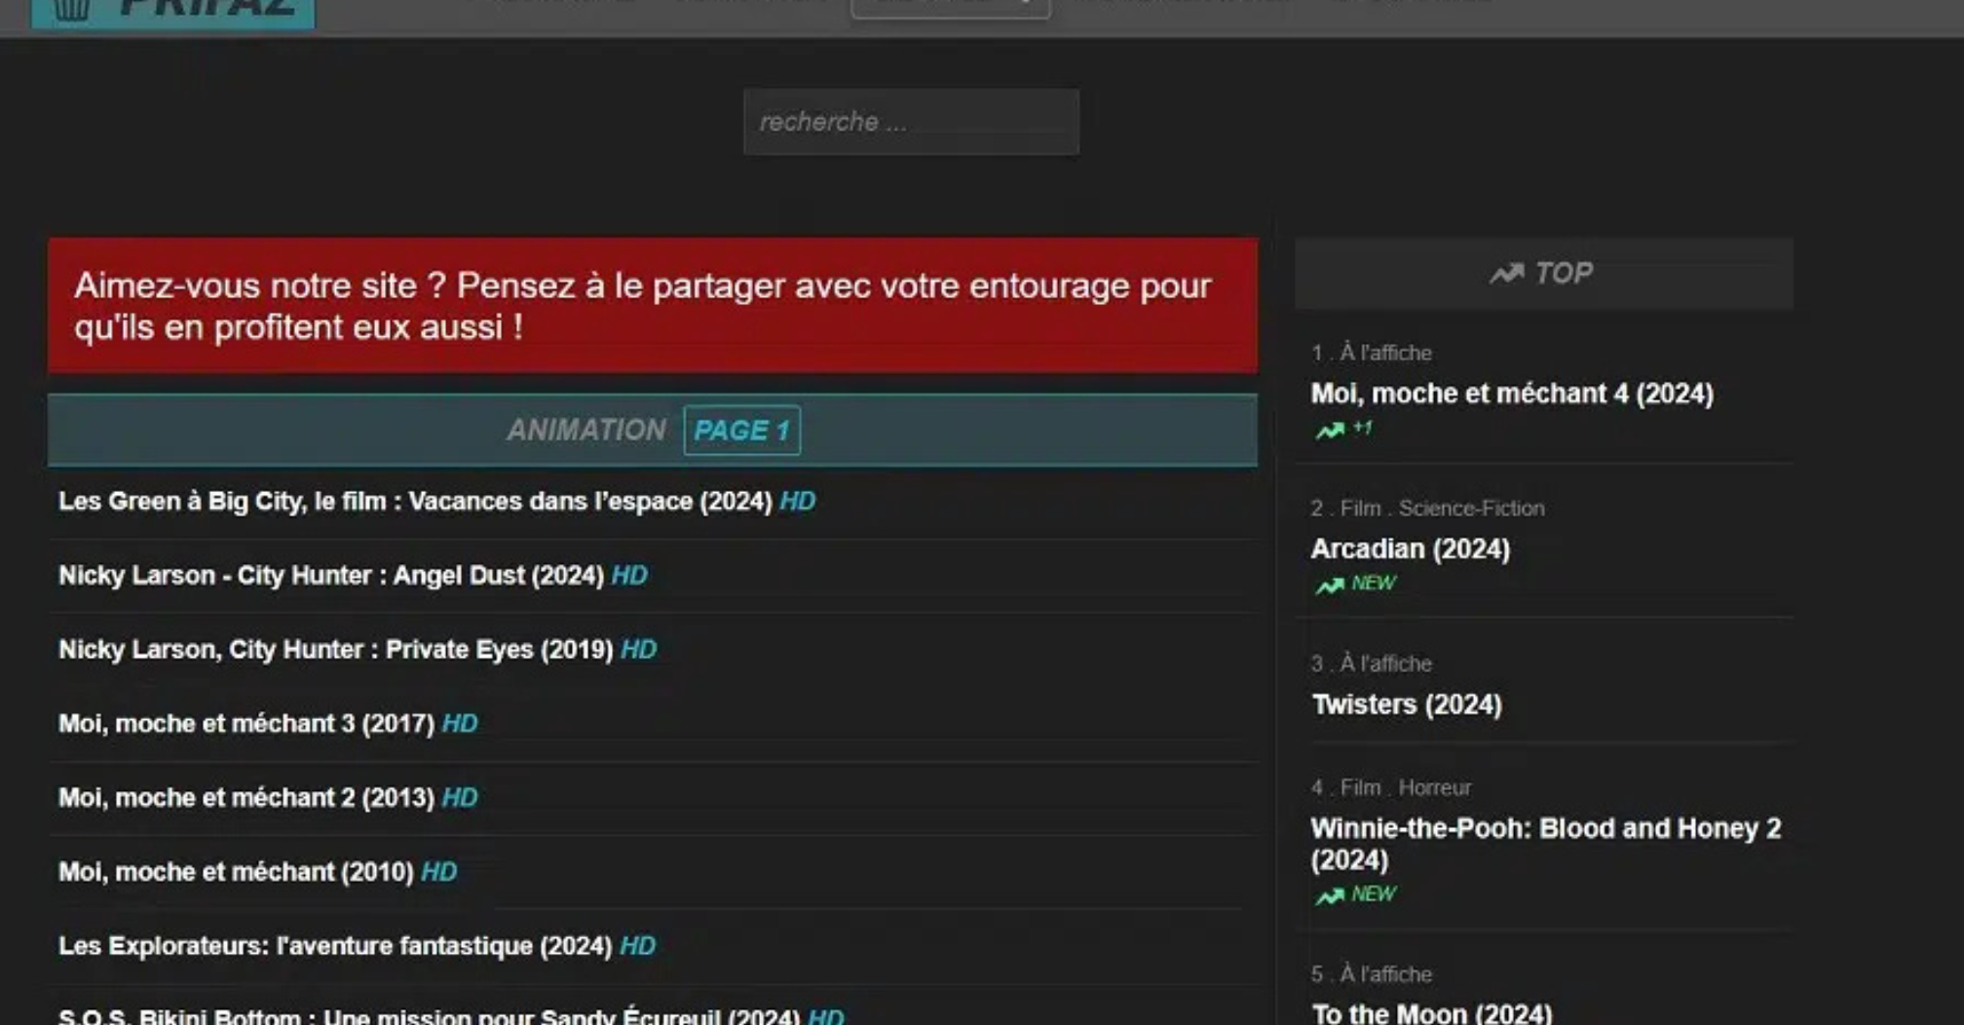Click the green trend arrow under Moi, moche et méchant 4
The height and width of the screenshot is (1025, 1964).
pos(1330,430)
